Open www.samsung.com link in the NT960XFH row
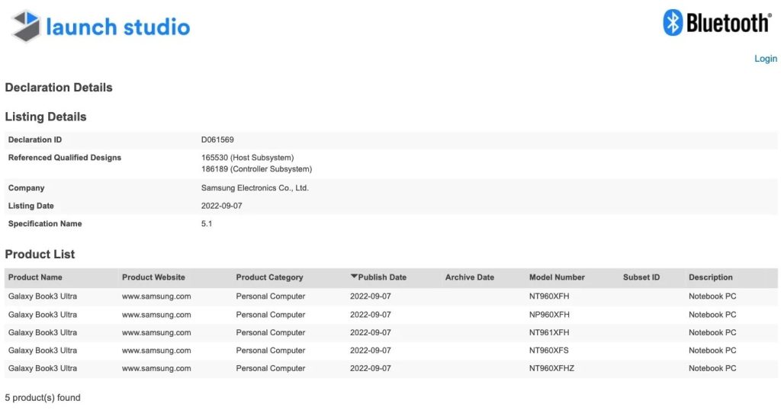The image size is (781, 410). 156,296
